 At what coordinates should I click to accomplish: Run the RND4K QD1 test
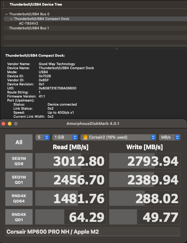click(19, 217)
